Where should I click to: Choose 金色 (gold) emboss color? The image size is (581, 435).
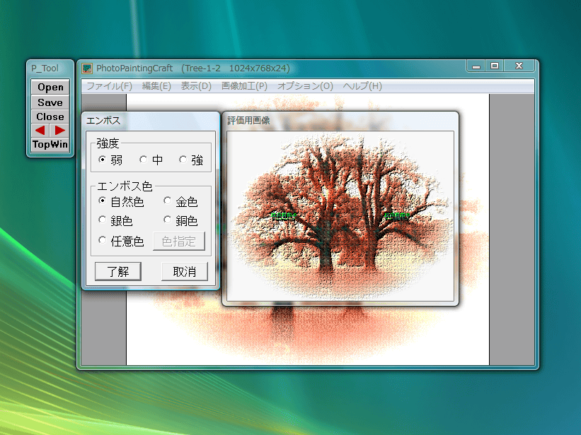click(x=167, y=201)
